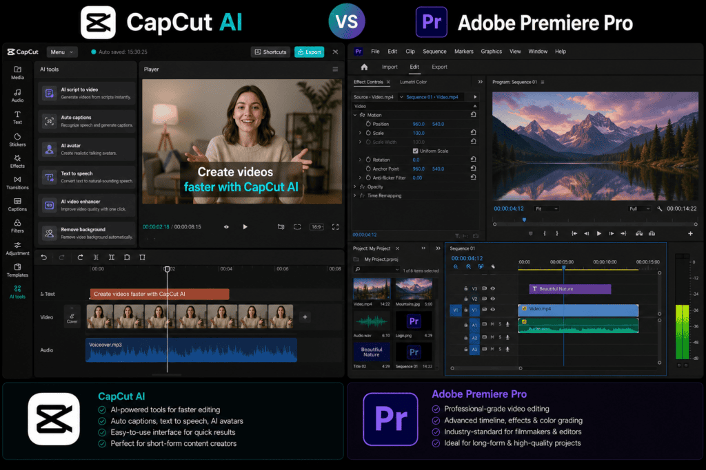Click the crop icon in CapCut timeline toolbar
706x470 pixels.
coord(142,257)
